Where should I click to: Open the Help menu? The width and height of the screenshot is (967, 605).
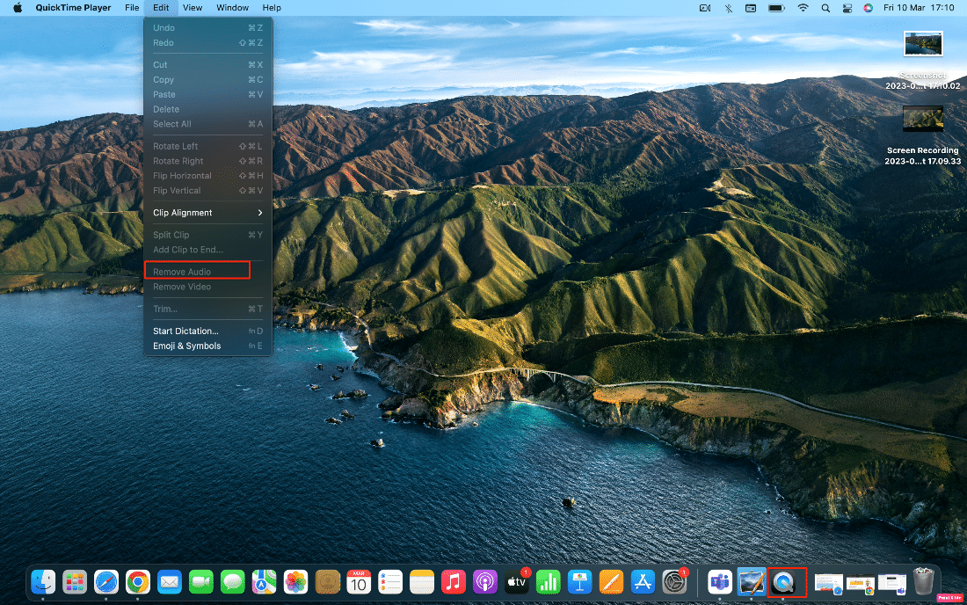272,7
